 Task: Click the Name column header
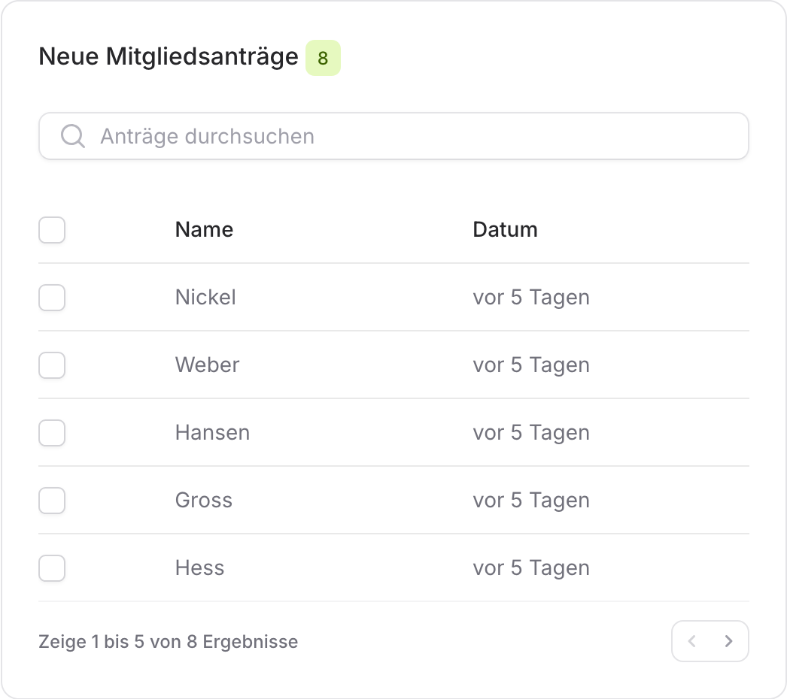pyautogui.click(x=203, y=229)
